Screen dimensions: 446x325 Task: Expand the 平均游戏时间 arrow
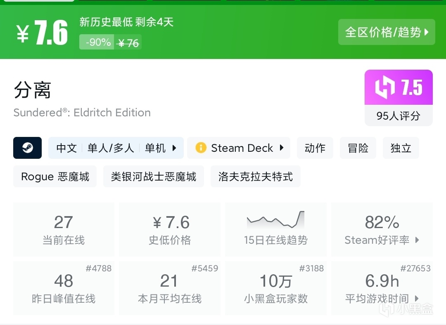point(417,298)
